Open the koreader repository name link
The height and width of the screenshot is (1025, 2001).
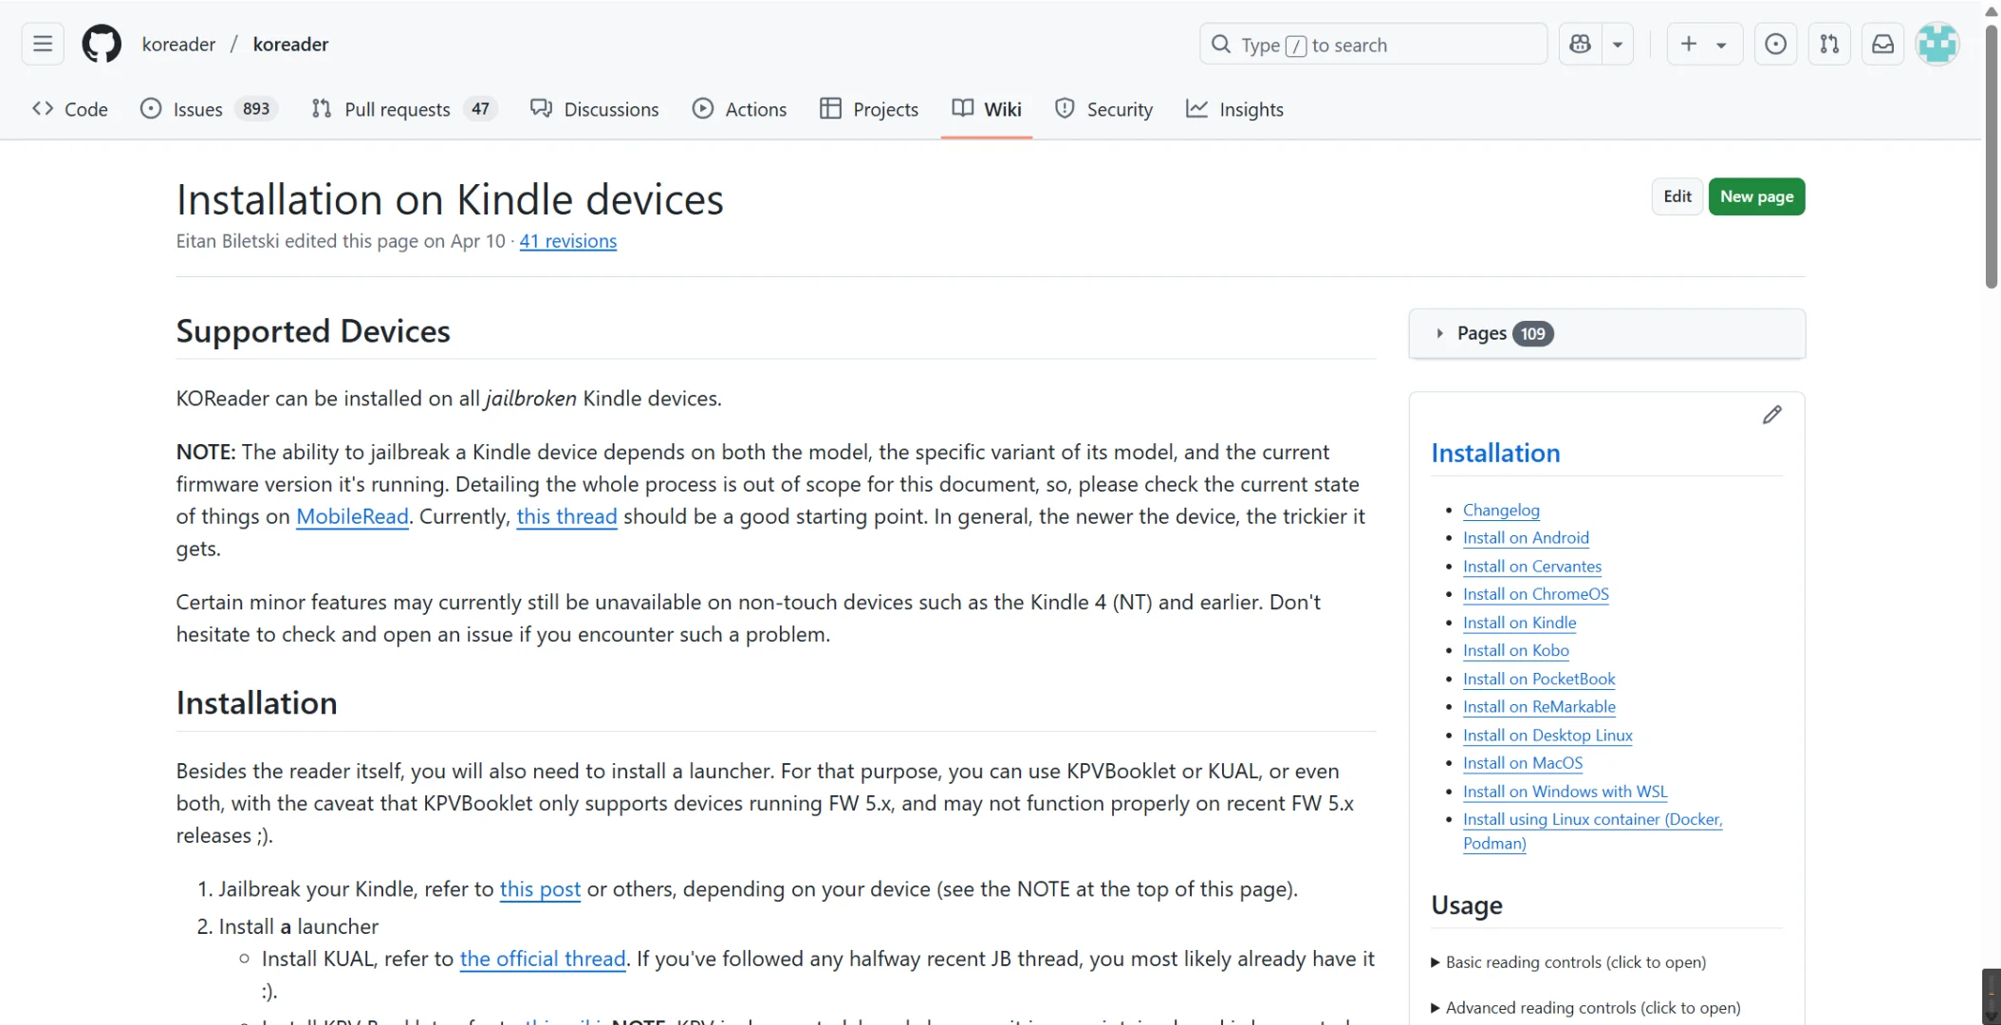click(290, 44)
